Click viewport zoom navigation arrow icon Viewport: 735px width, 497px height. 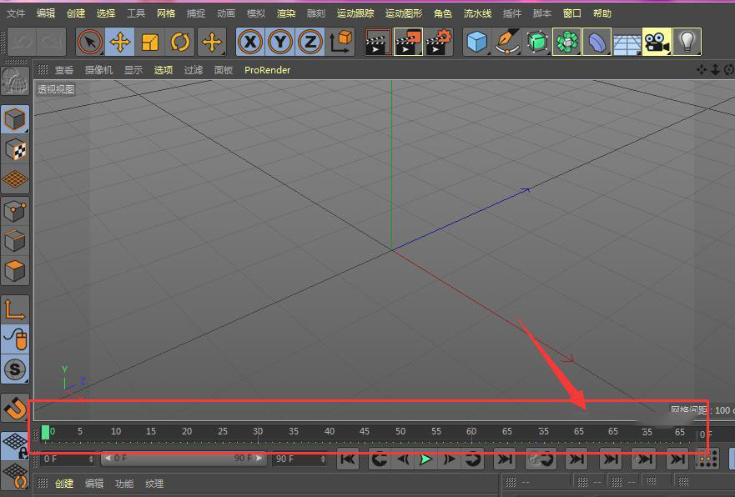[x=715, y=70]
